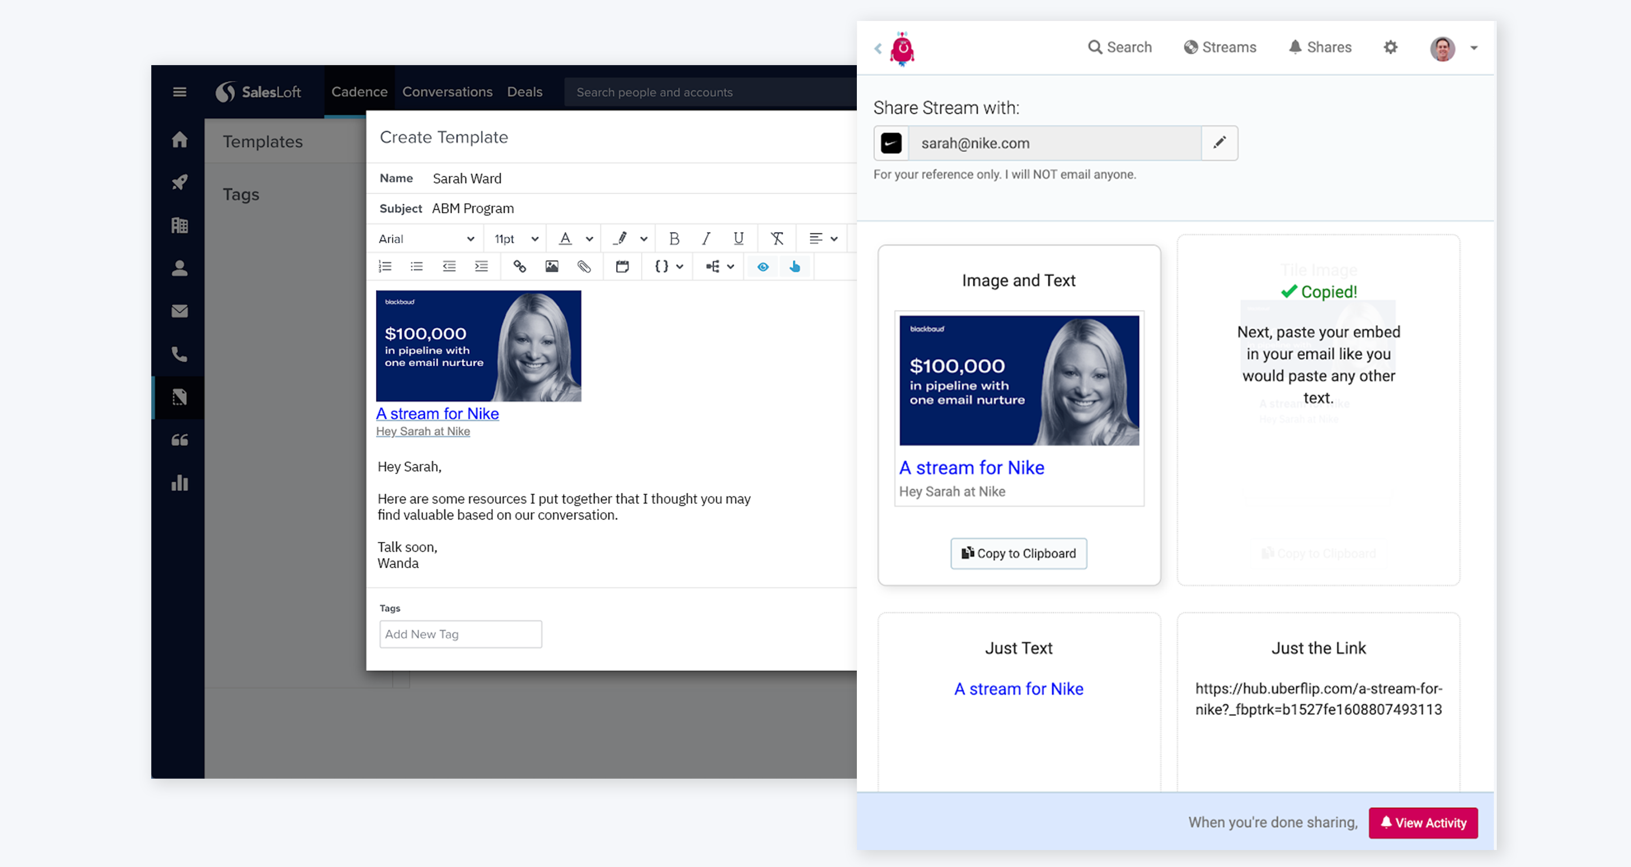Open the snippets insert dropdown
The height and width of the screenshot is (867, 1631).
(720, 267)
